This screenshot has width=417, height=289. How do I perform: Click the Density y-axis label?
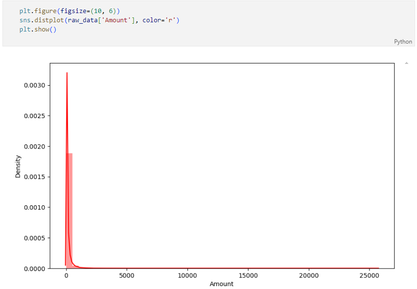[18, 167]
